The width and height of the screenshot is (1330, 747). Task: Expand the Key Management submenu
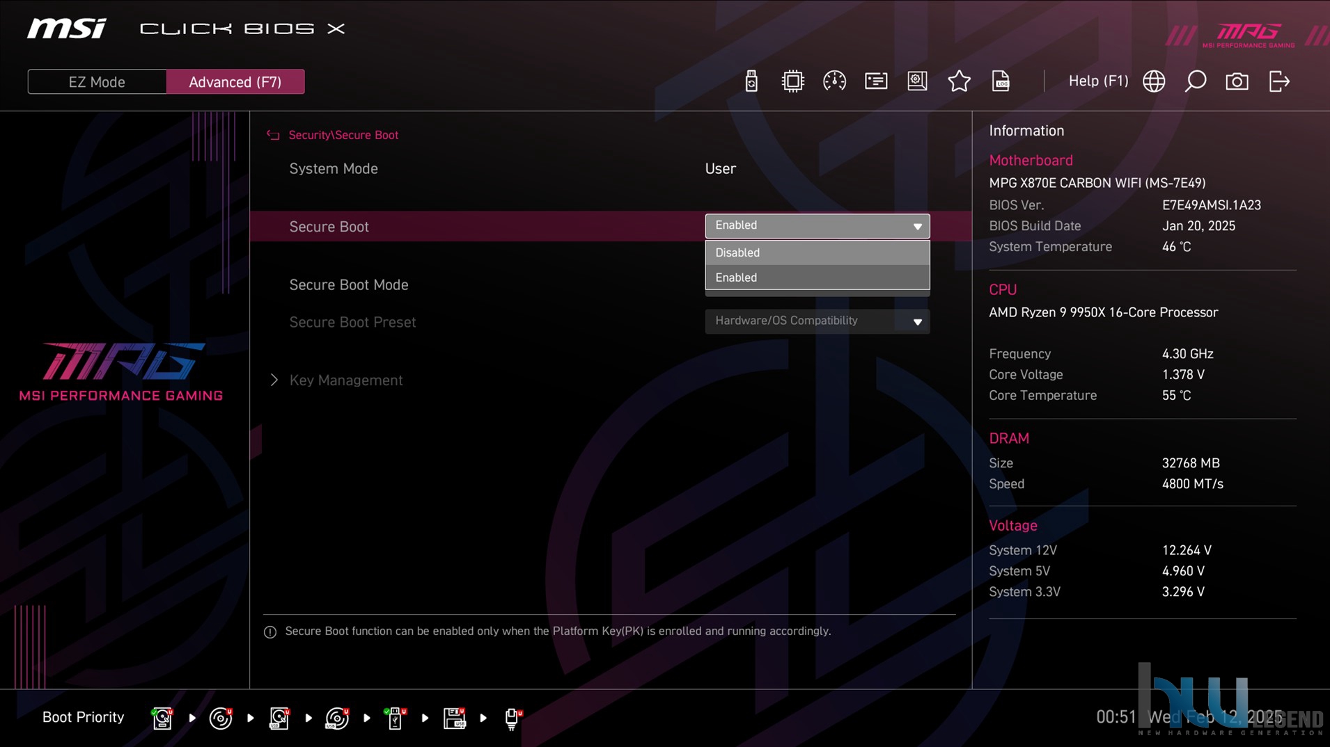(346, 380)
